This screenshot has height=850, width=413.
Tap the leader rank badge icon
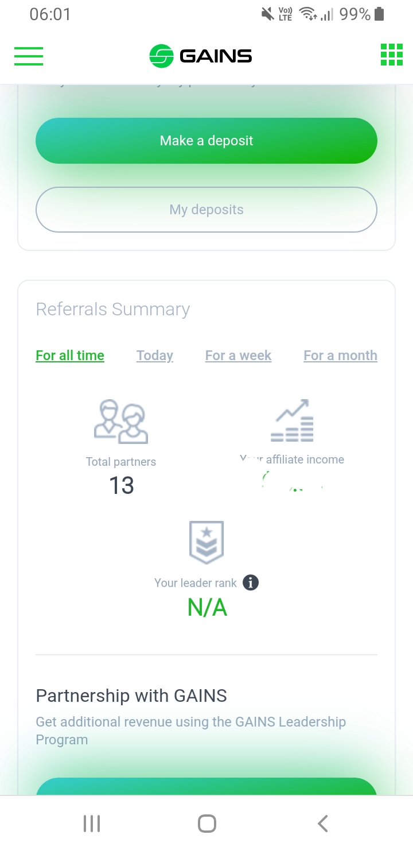click(x=206, y=543)
